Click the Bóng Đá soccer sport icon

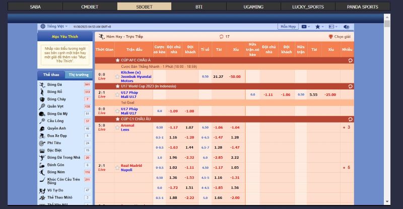tap(41, 84)
